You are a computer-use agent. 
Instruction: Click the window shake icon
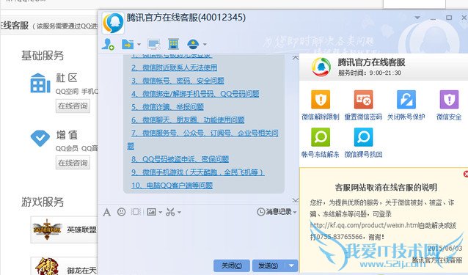[x=136, y=212]
